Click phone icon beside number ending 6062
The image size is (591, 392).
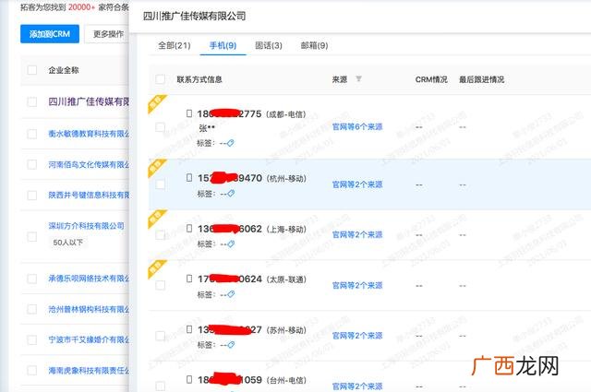[189, 228]
